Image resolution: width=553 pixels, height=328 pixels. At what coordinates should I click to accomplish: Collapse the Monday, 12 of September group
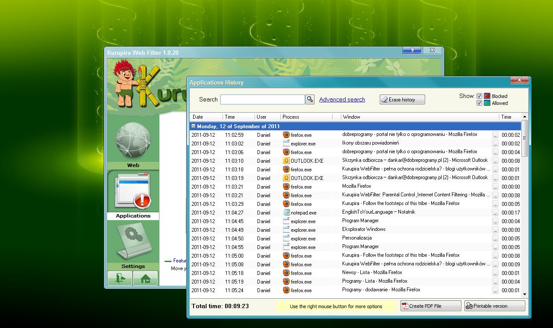point(194,126)
